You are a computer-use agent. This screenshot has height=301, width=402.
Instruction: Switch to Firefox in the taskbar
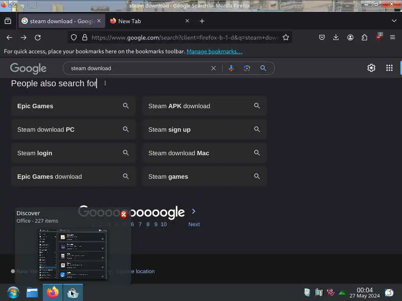point(52,292)
